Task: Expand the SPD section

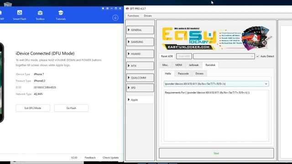Action: (140, 88)
